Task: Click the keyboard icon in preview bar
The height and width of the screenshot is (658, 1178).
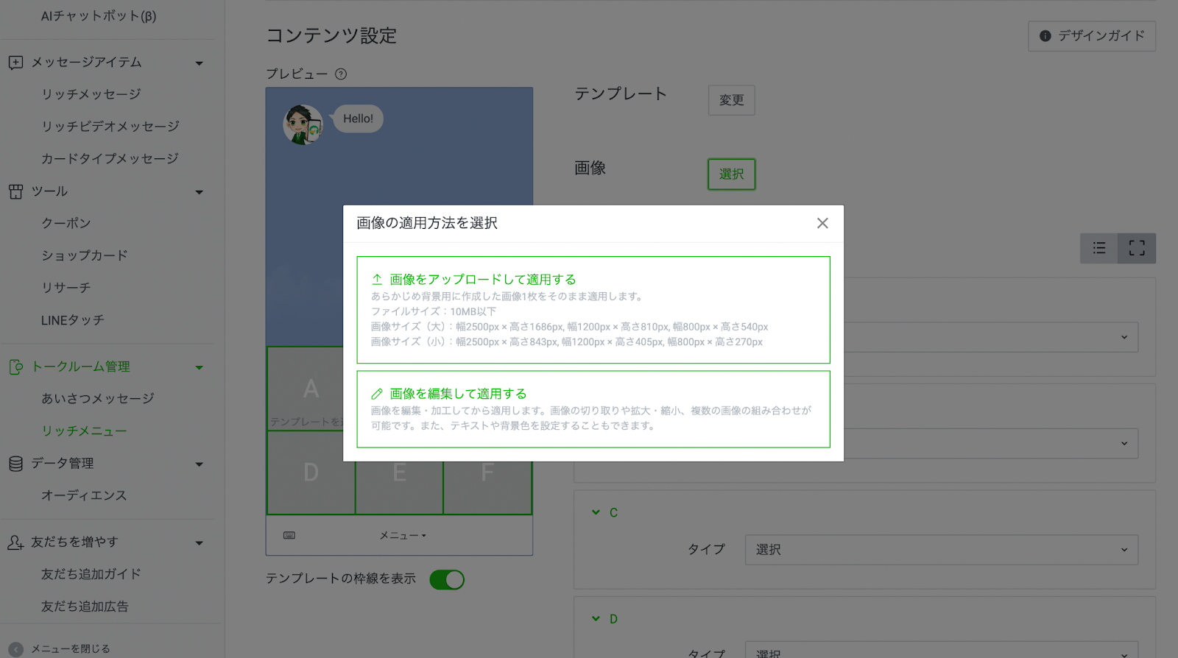Action: 289,535
